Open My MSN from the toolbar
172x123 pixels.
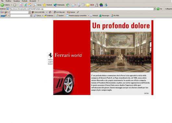pos(115,16)
